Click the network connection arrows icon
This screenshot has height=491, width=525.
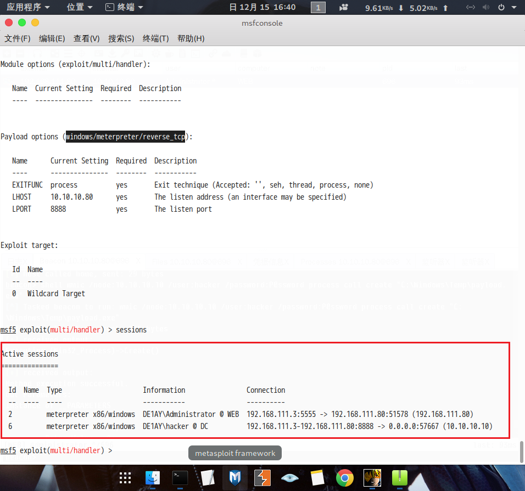(471, 7)
